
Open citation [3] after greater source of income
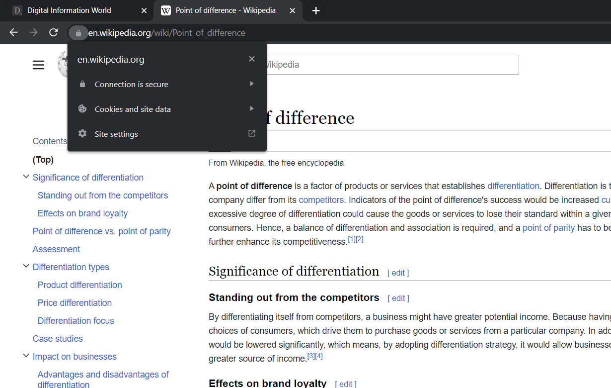coord(311,356)
